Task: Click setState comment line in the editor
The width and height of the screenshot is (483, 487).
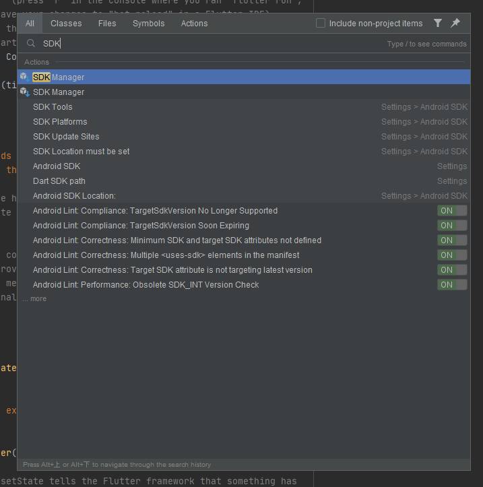Action: pos(148,481)
